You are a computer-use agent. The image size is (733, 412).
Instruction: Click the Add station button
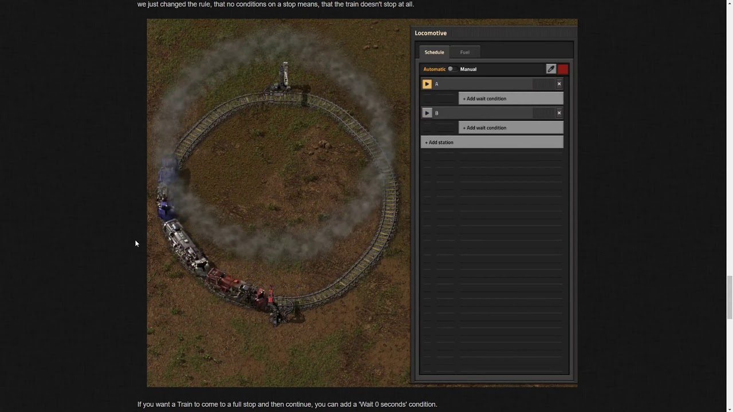(x=492, y=142)
